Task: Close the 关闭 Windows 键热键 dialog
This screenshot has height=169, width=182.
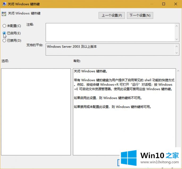Action: 176,4
